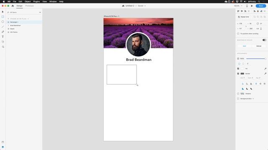The height and width of the screenshot is (150, 268).
Task: Select the Brad Beardman text layer
Action: point(24,25)
